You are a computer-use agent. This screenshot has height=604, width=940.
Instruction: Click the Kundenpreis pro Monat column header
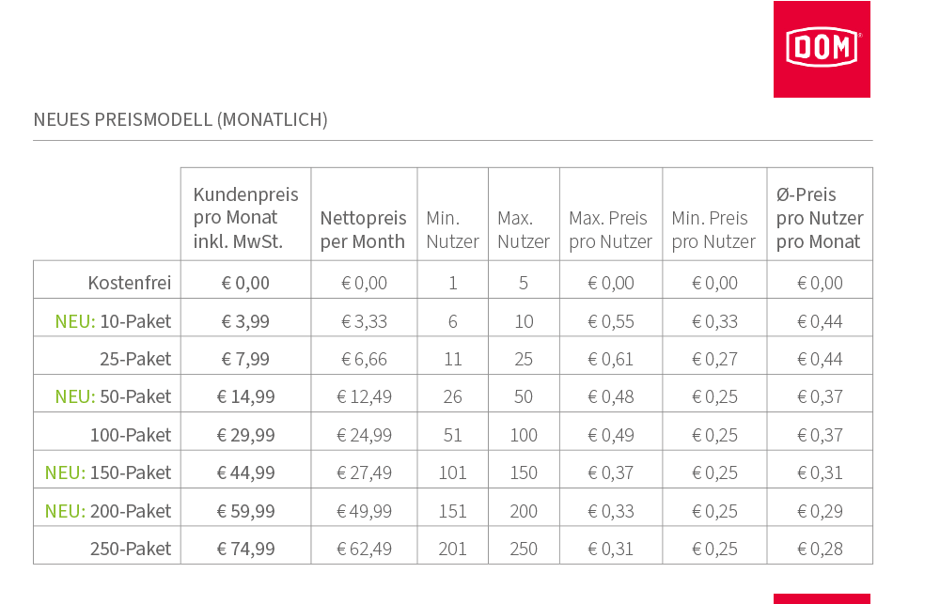(245, 218)
